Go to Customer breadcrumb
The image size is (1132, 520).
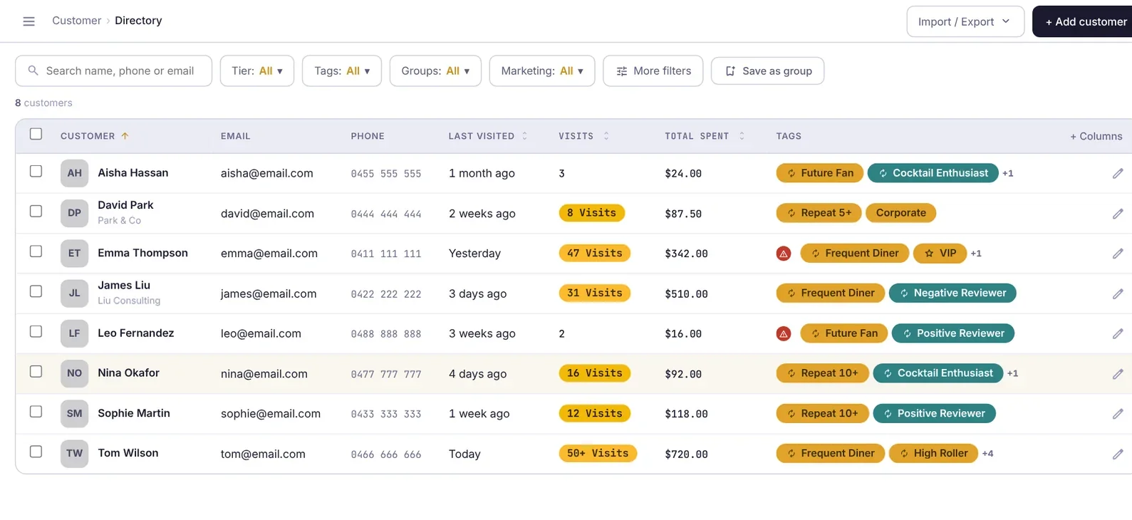tap(76, 21)
